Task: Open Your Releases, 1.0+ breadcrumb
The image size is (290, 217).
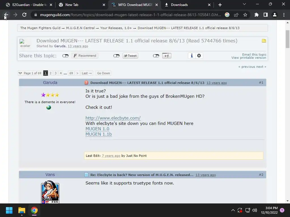Action: point(116,28)
